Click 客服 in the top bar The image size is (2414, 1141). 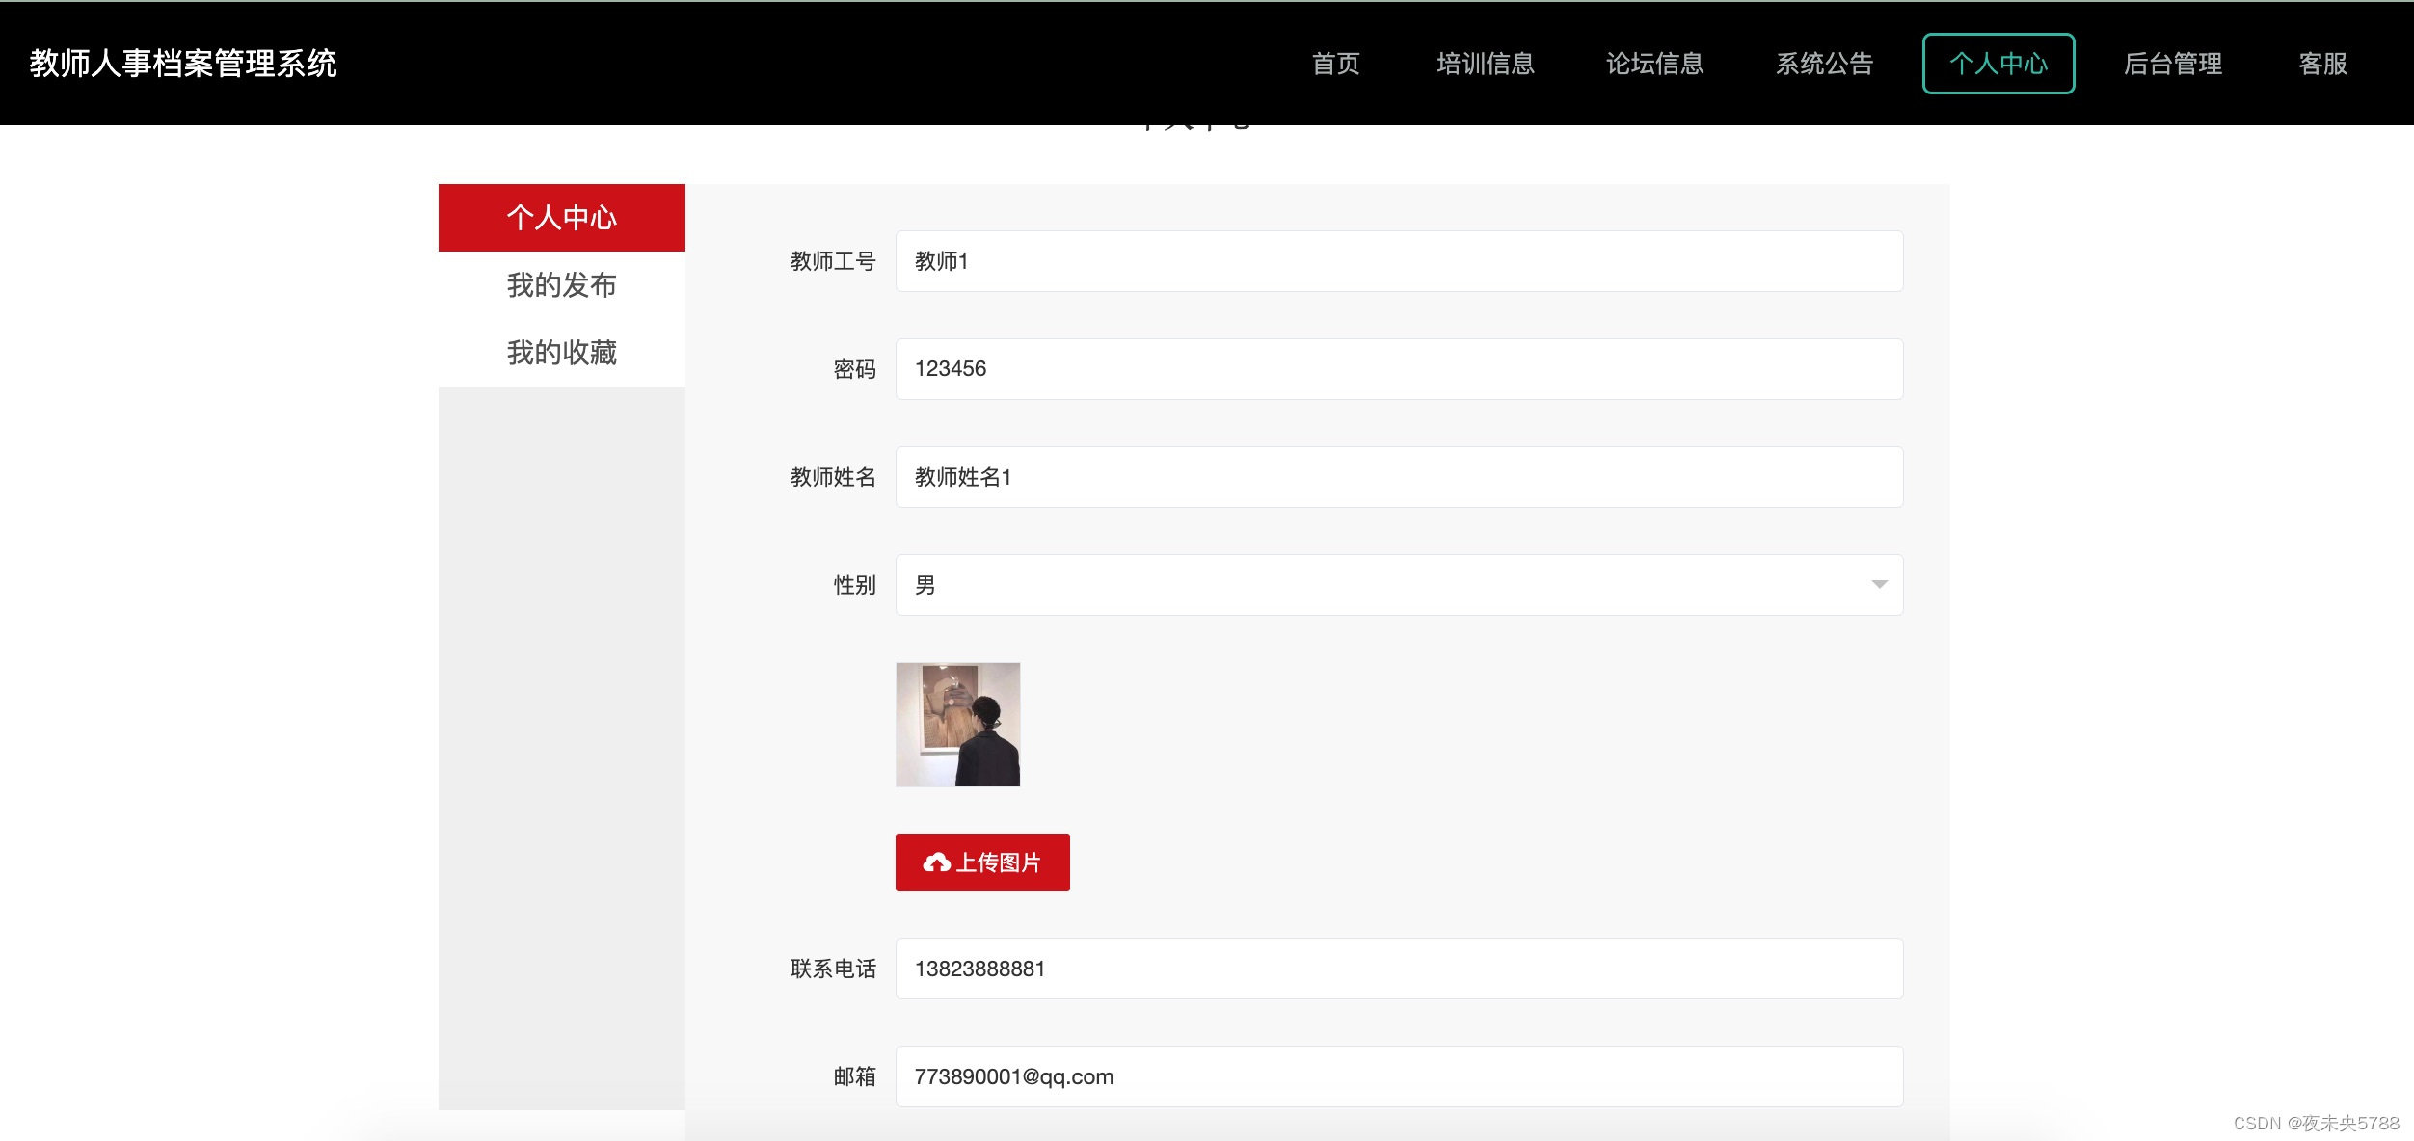(2322, 64)
